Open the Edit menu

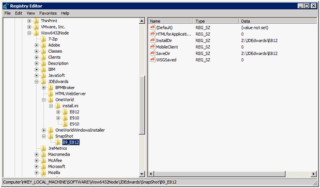(19, 13)
